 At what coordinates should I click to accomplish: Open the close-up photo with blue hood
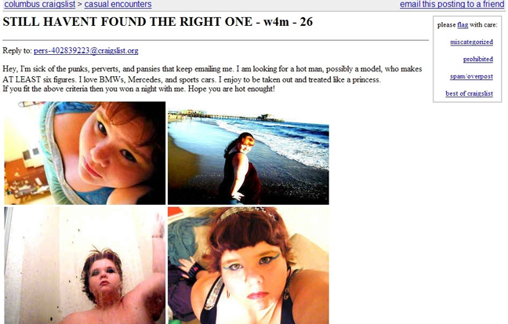85,153
